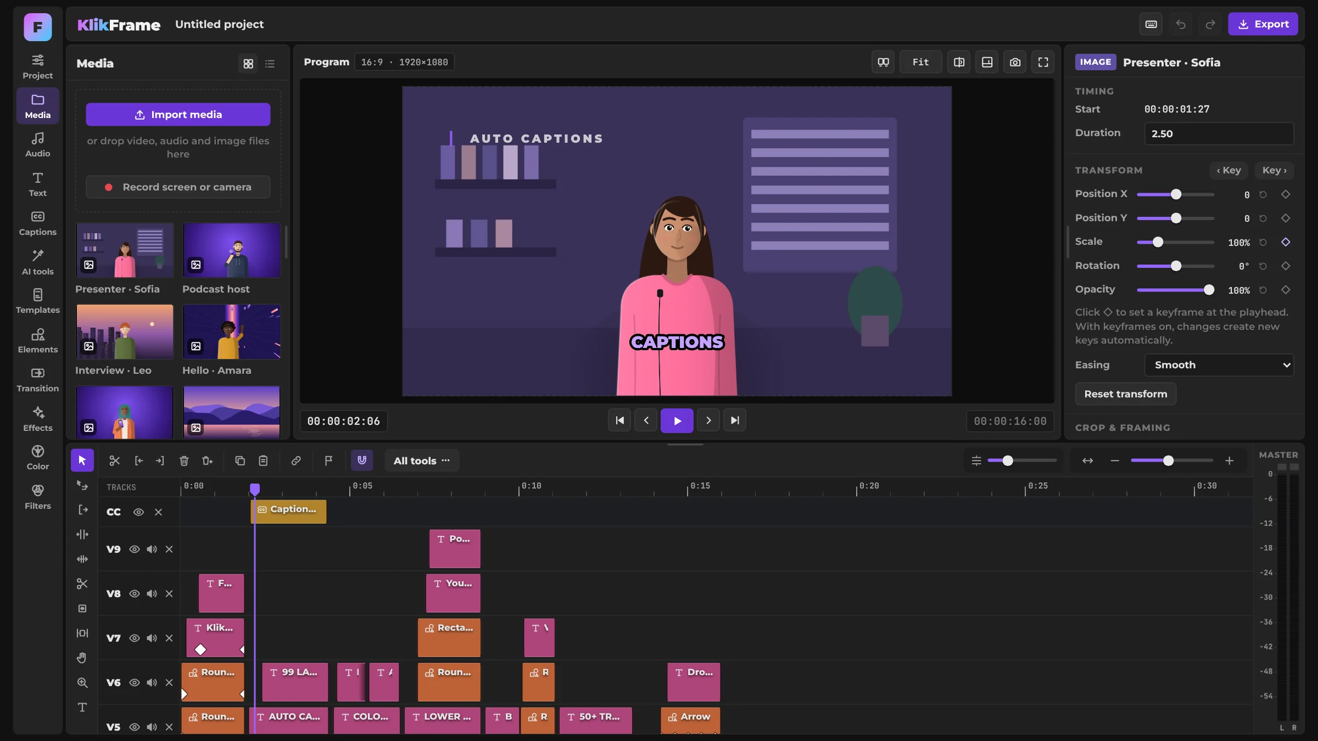Image resolution: width=1318 pixels, height=741 pixels.
Task: Click the Import media button
Action: click(178, 115)
